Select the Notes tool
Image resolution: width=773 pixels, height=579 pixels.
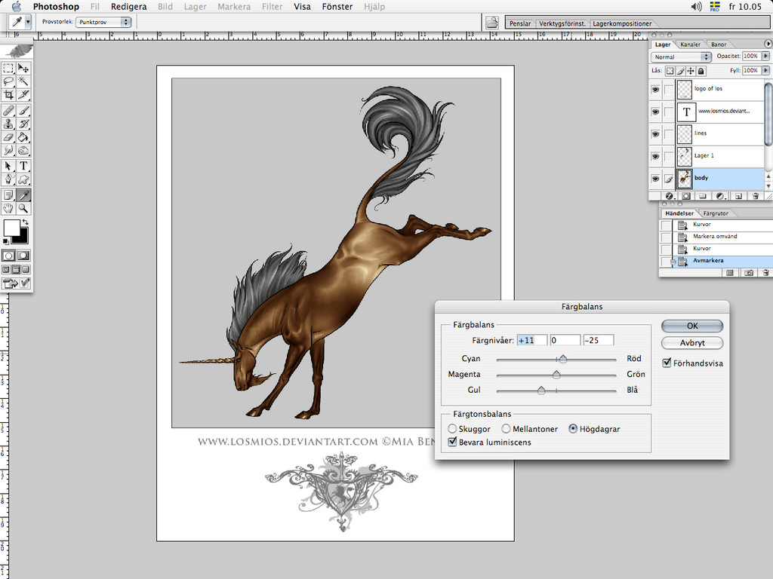[8, 195]
